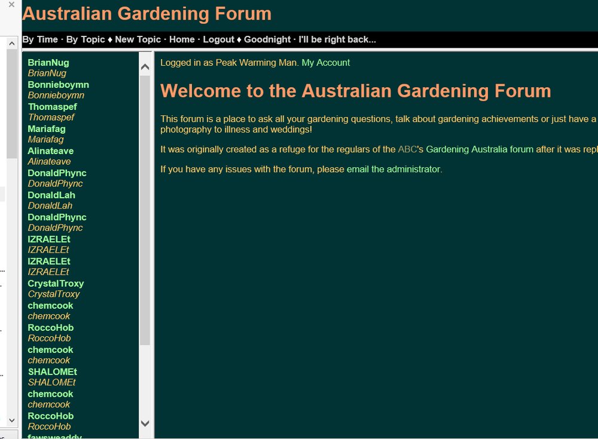Open the bold BrianNug topic
Image resolution: width=598 pixels, height=439 pixels.
tap(48, 63)
